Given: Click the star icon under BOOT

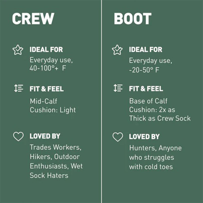Looking at the screenshot, I should tap(117, 50).
